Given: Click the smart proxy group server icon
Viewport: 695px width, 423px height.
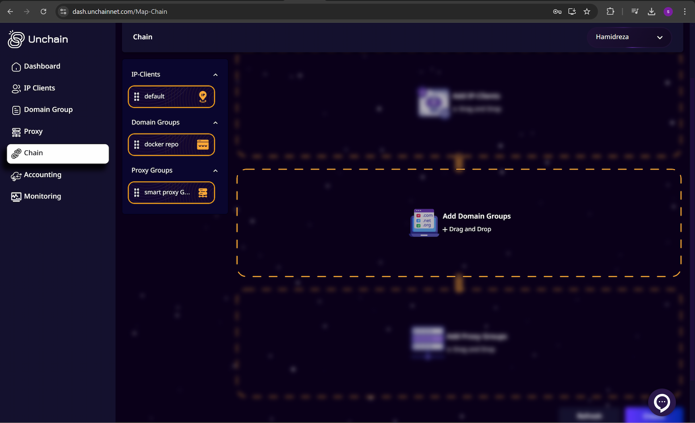Looking at the screenshot, I should pos(203,193).
